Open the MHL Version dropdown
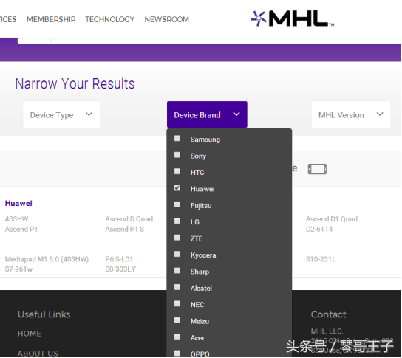Screen dimensions: 402x358 [351, 114]
